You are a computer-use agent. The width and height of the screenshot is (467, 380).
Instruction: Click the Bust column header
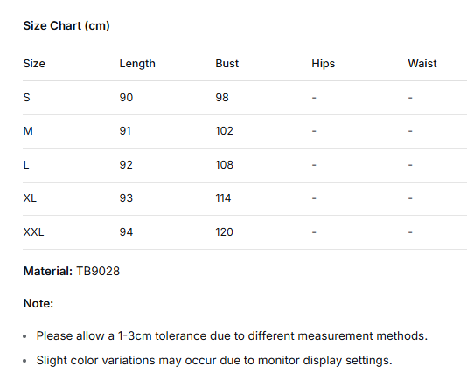pyautogui.click(x=227, y=64)
